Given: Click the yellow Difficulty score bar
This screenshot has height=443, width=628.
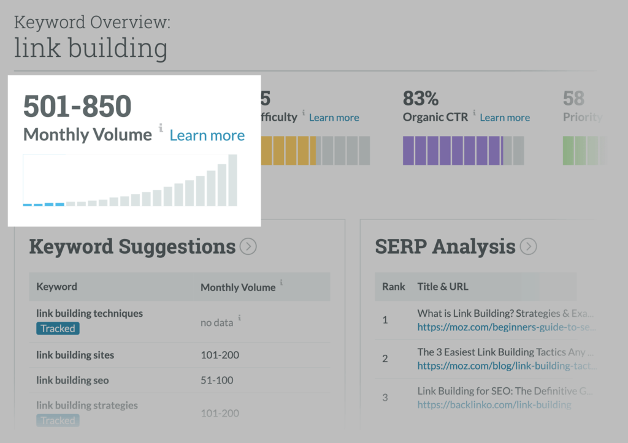Looking at the screenshot, I should pos(288,151).
